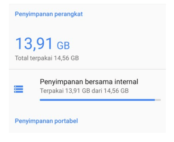
Task: Select the Penyimpanan perangkat header
Action: [49, 14]
